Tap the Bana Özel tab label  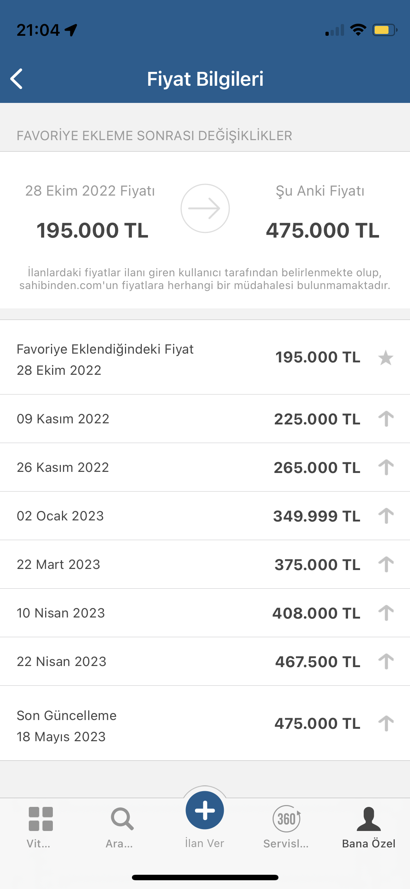[x=369, y=844]
